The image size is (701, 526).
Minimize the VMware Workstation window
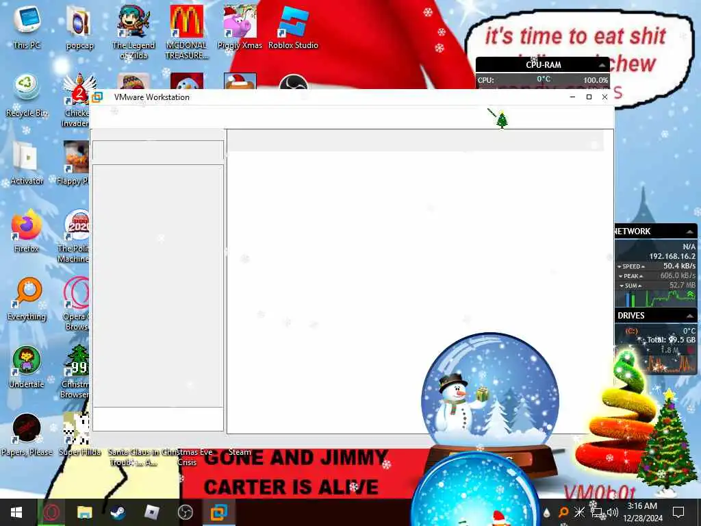(x=573, y=97)
